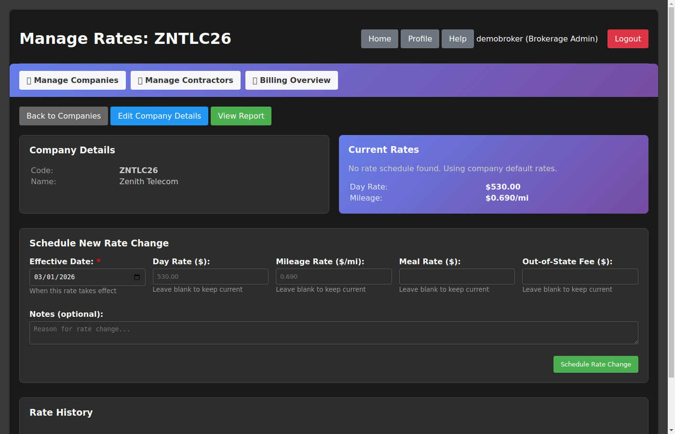The height and width of the screenshot is (434, 675).
Task: Go Back to Companies
Action: point(64,116)
